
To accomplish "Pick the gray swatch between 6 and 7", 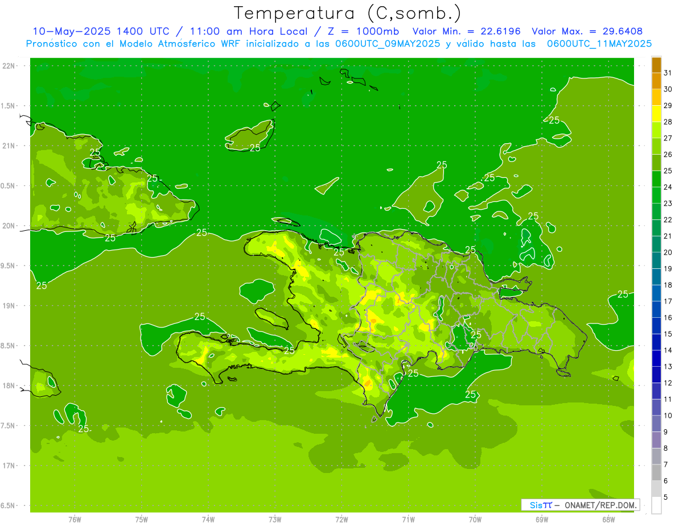I will [656, 473].
